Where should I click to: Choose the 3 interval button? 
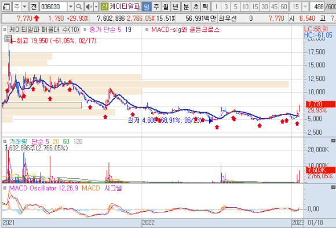226,7
